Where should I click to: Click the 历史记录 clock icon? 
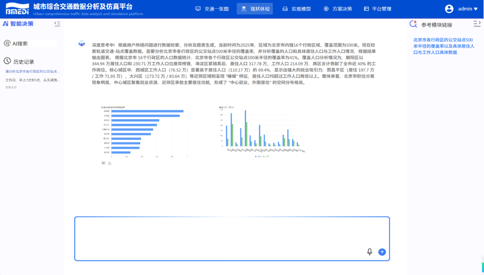tap(7, 61)
